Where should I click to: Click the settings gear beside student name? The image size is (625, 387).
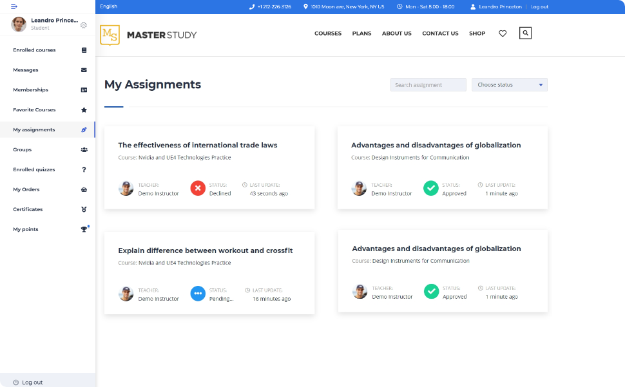click(84, 25)
